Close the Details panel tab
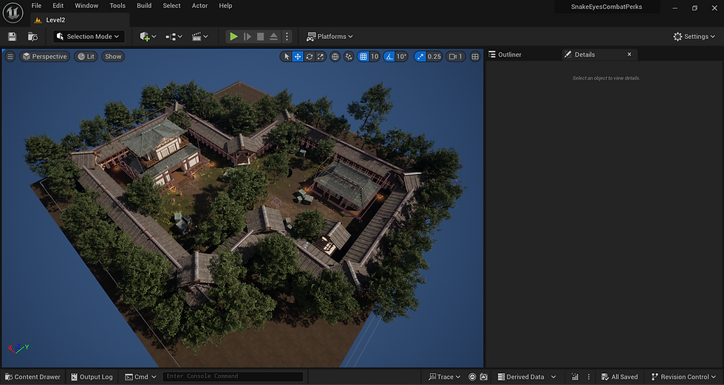Viewport: 724px width, 385px height. tap(629, 55)
